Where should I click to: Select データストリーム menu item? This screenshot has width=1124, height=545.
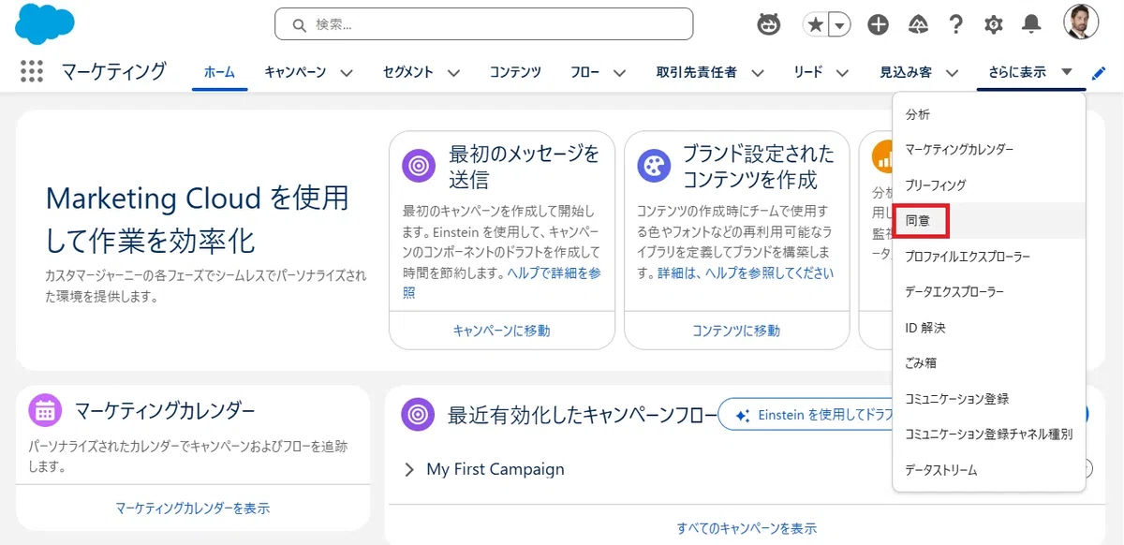(x=989, y=470)
